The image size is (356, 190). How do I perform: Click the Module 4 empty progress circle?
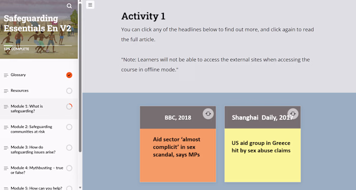[x=69, y=168]
